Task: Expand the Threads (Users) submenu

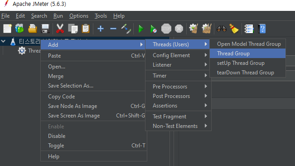Action: click(178, 44)
